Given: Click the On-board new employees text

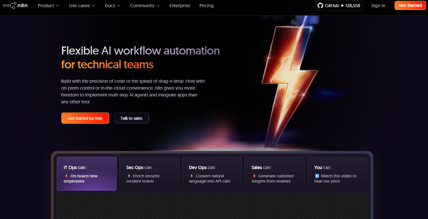Looking at the screenshot, I should tap(81, 179).
